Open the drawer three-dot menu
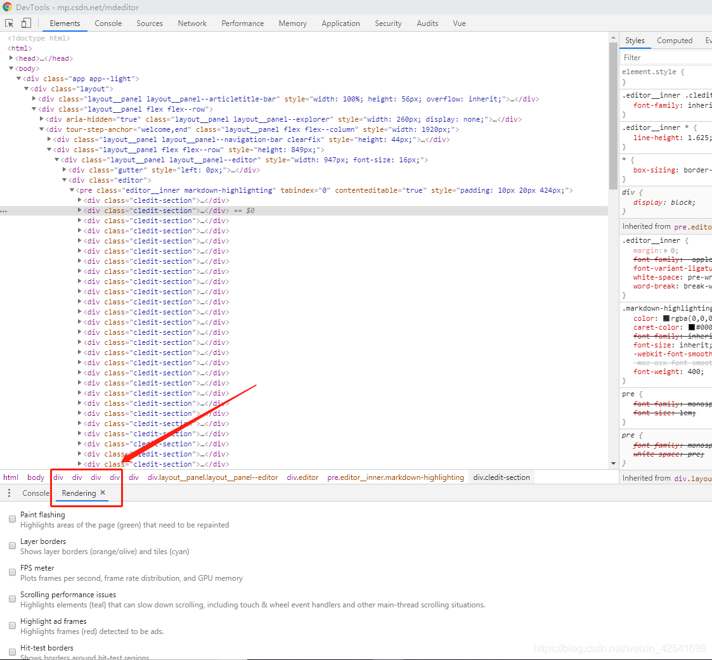This screenshot has width=712, height=660. [9, 493]
